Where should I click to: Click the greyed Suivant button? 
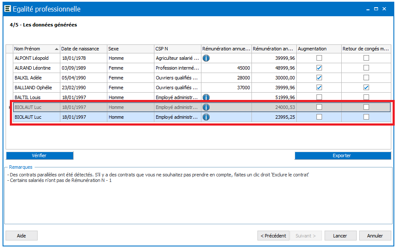pyautogui.click(x=306, y=236)
